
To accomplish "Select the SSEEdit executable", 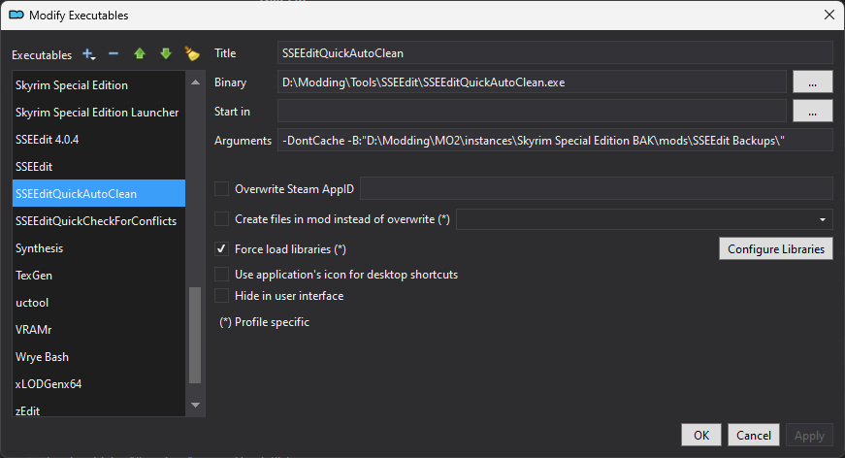I will point(99,167).
